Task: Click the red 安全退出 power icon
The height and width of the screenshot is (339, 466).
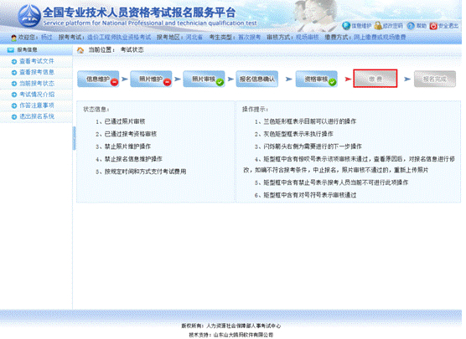Action: coord(433,26)
